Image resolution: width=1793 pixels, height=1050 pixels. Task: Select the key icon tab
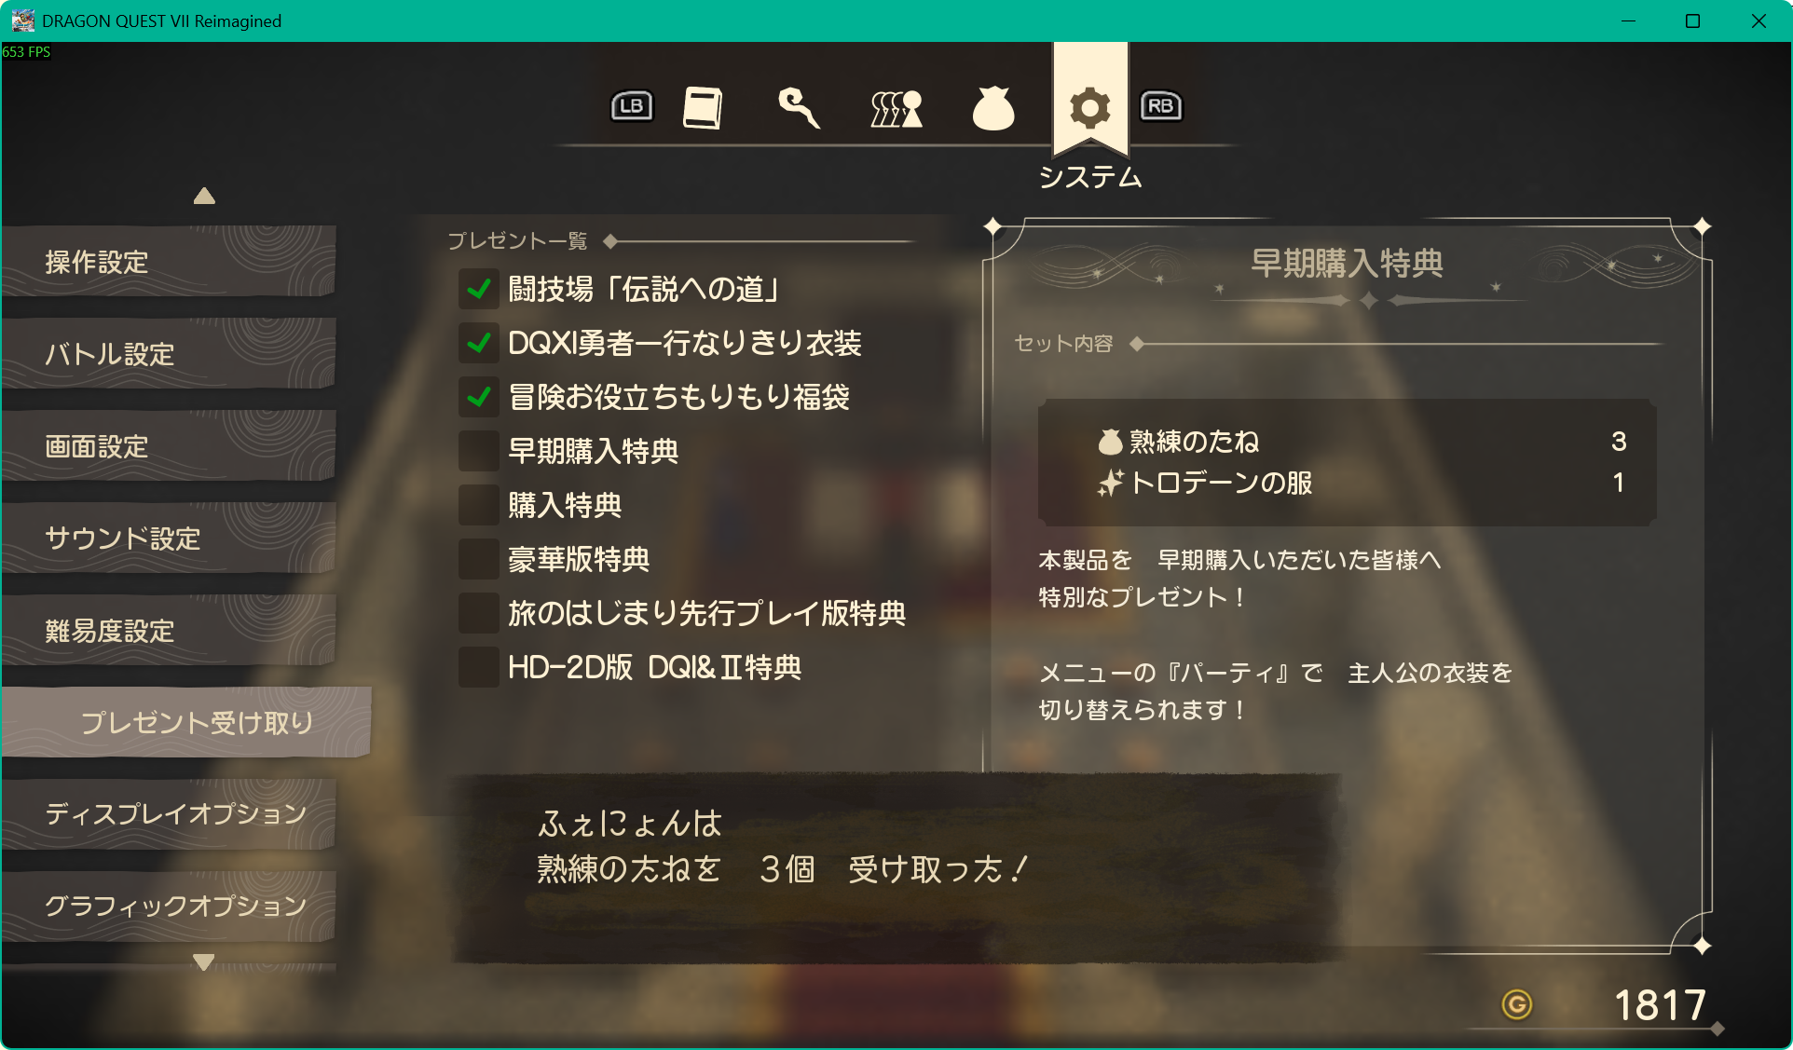(800, 108)
